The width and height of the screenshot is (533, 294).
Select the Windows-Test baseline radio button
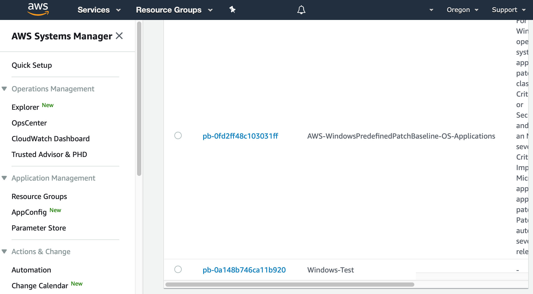[x=178, y=269]
